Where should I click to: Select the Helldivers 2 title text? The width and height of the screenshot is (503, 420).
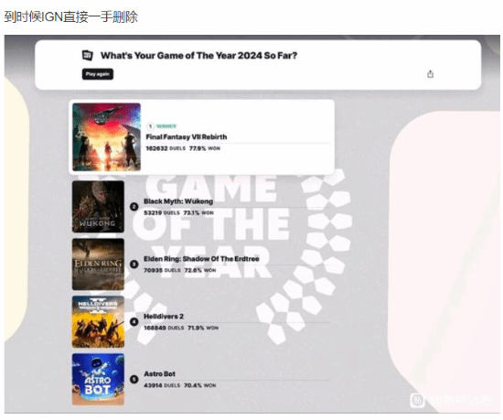[164, 317]
